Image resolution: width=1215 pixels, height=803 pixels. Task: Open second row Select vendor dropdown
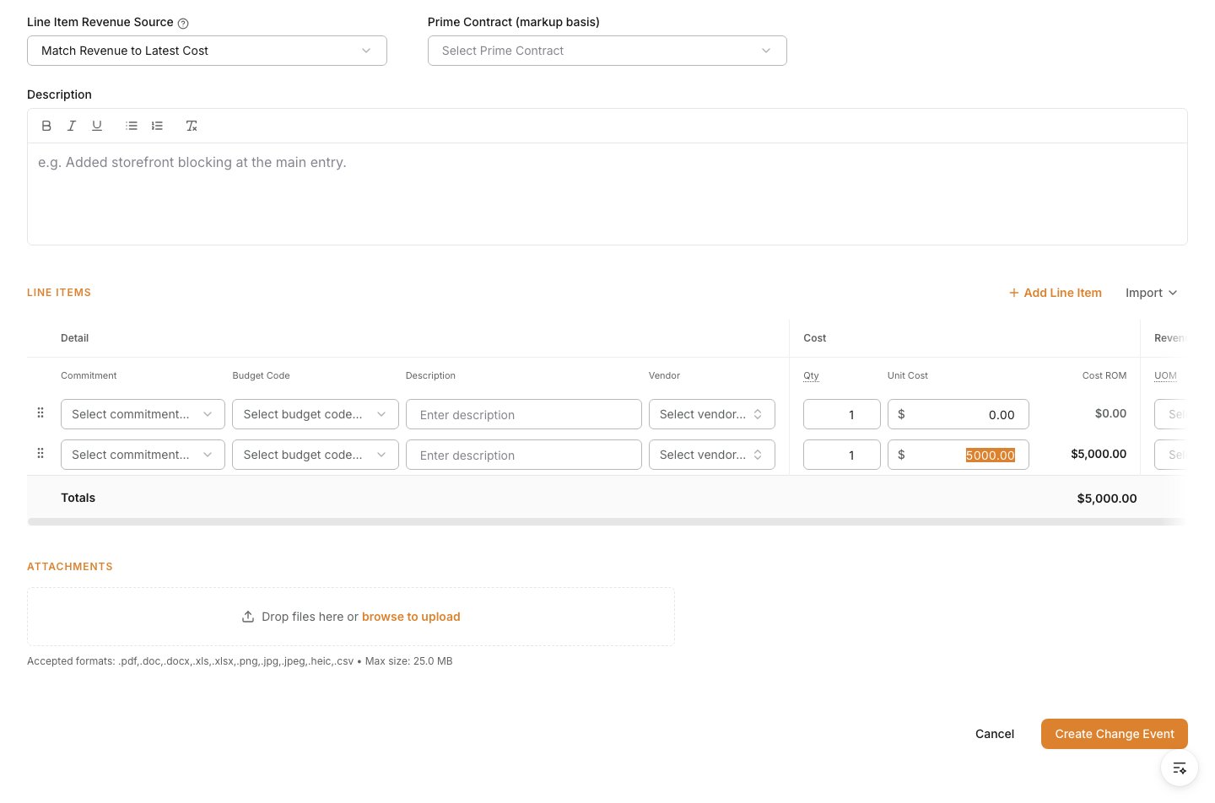coord(712,455)
